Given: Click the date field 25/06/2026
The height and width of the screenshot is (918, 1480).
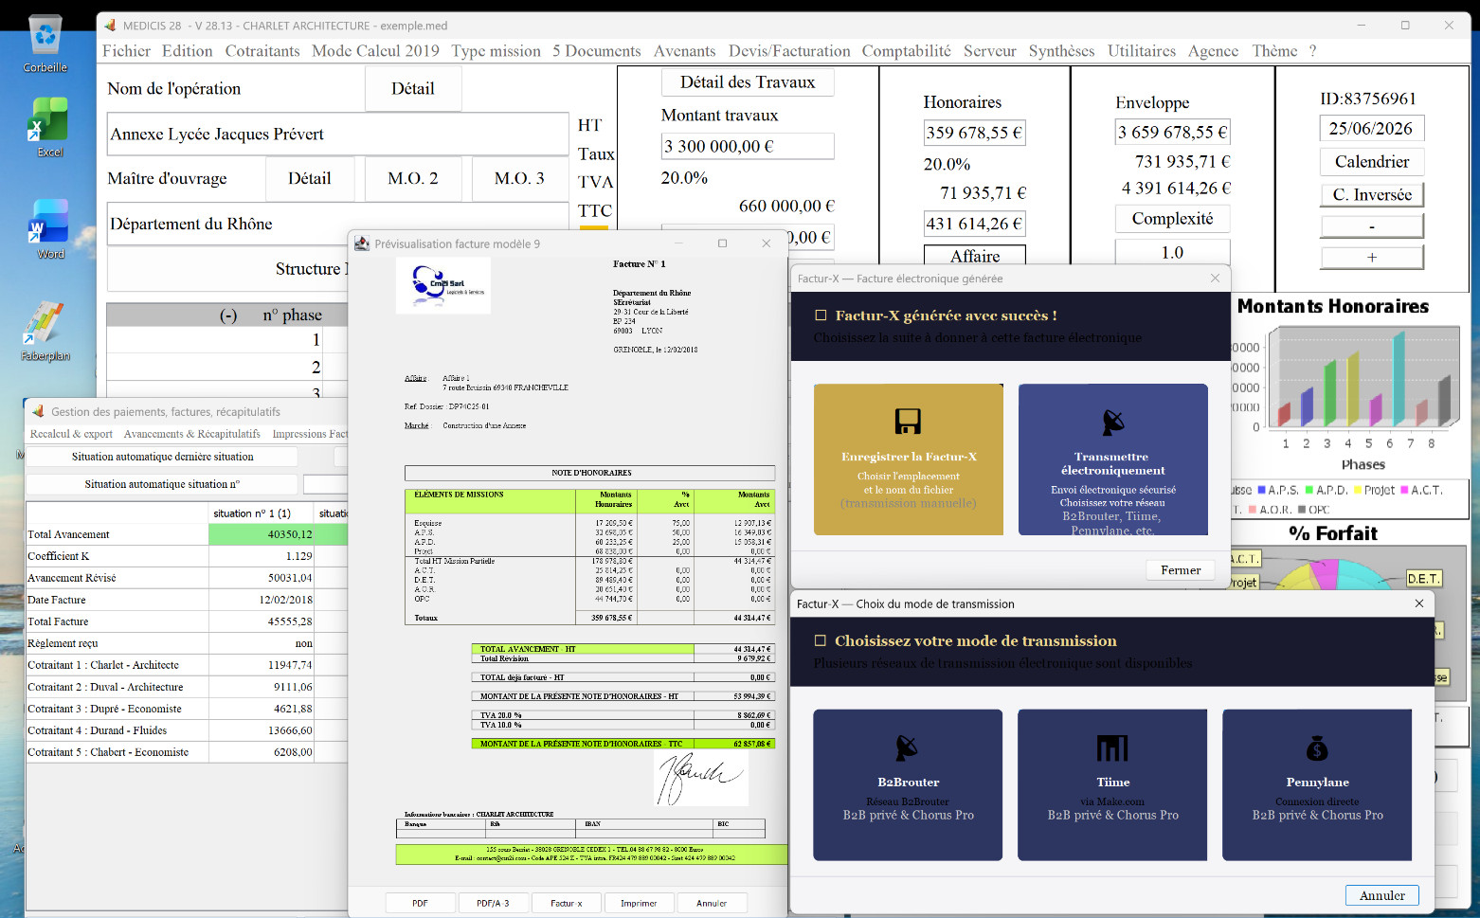Looking at the screenshot, I should pos(1371,129).
